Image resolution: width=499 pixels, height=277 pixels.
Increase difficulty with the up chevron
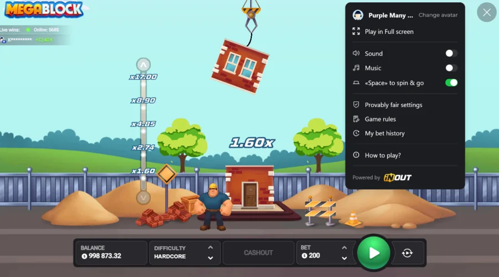210,248
